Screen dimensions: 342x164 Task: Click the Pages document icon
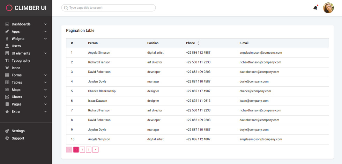click(7, 104)
